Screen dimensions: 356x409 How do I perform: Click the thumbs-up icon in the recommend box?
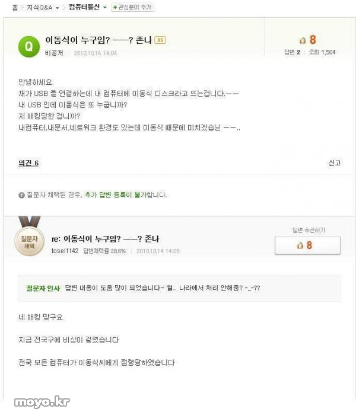click(300, 245)
